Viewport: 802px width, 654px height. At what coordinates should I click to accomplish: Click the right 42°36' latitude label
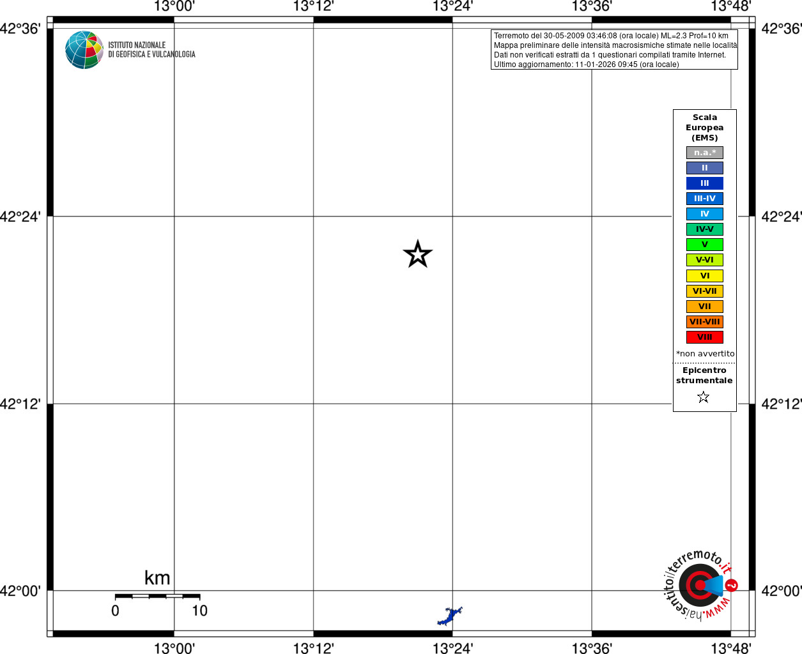click(x=782, y=29)
